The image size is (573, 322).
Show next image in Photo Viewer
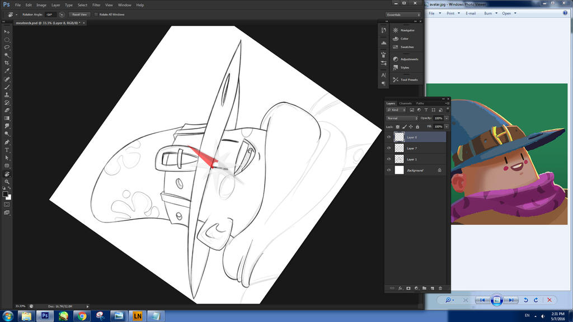[511, 300]
